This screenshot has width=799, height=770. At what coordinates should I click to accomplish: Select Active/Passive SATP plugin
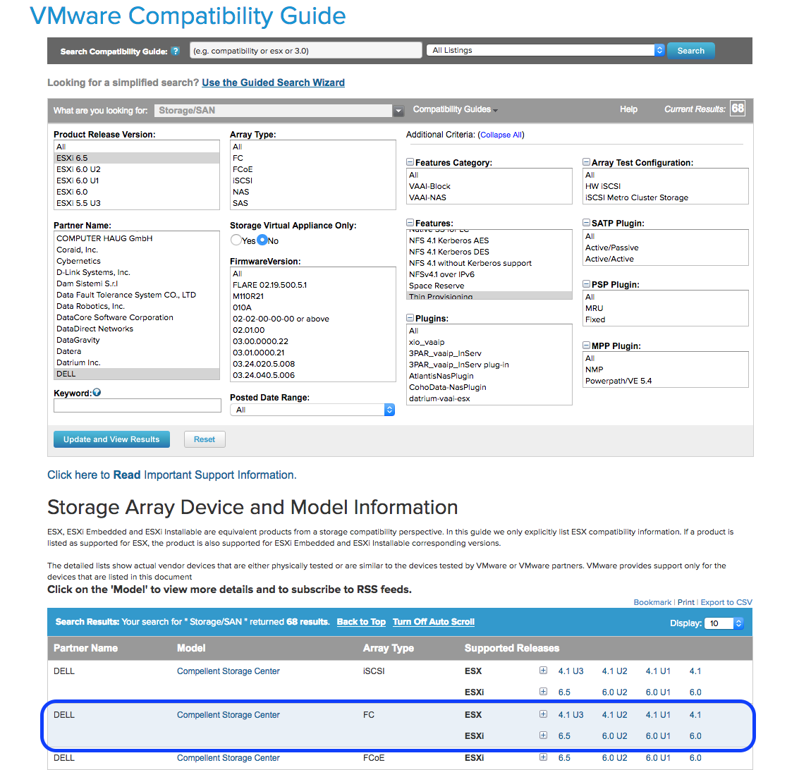pyautogui.click(x=666, y=248)
